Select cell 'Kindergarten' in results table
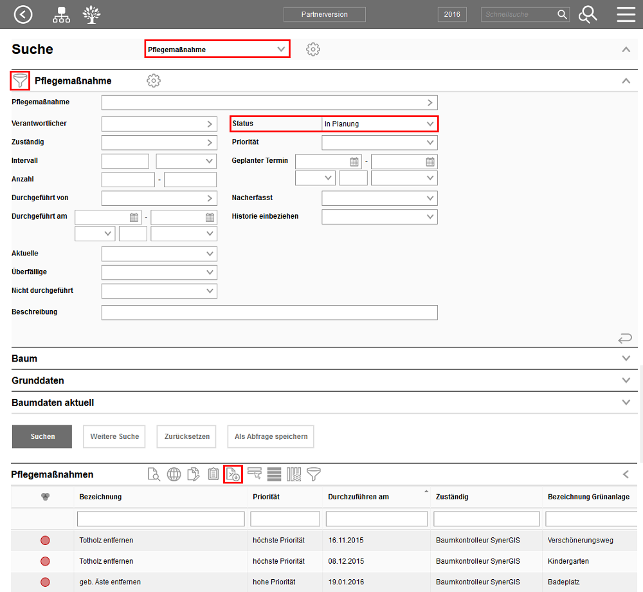 coord(568,561)
